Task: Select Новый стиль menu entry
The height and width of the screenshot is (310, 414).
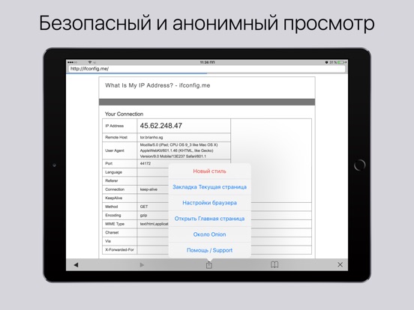Action: tap(209, 171)
